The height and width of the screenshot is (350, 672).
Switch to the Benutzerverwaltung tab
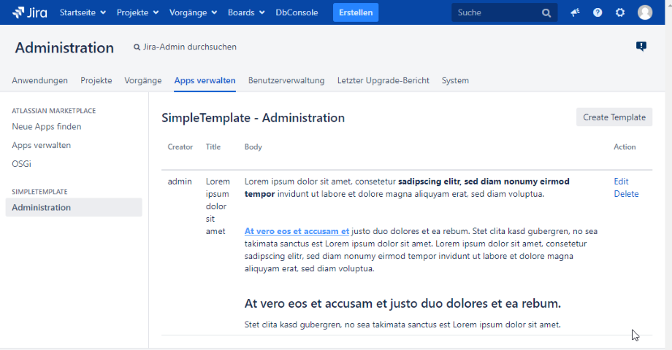point(286,80)
